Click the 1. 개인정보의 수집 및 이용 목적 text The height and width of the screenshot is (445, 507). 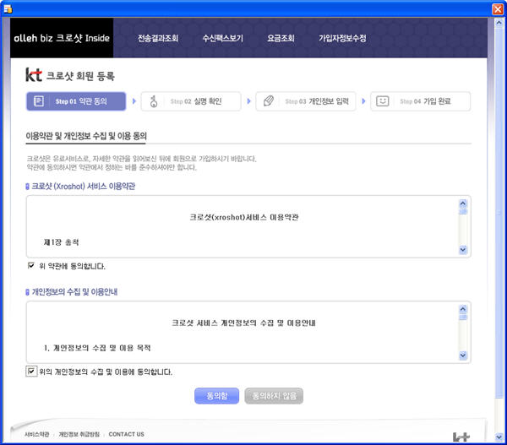[x=97, y=348]
